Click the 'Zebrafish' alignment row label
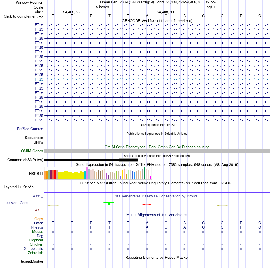Viewport: 270px width, 268px height. (36, 253)
